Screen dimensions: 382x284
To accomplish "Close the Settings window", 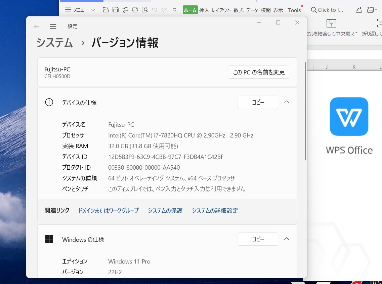I will pyautogui.click(x=297, y=22).
